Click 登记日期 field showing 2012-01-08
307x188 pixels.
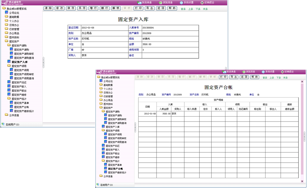tap(104, 28)
